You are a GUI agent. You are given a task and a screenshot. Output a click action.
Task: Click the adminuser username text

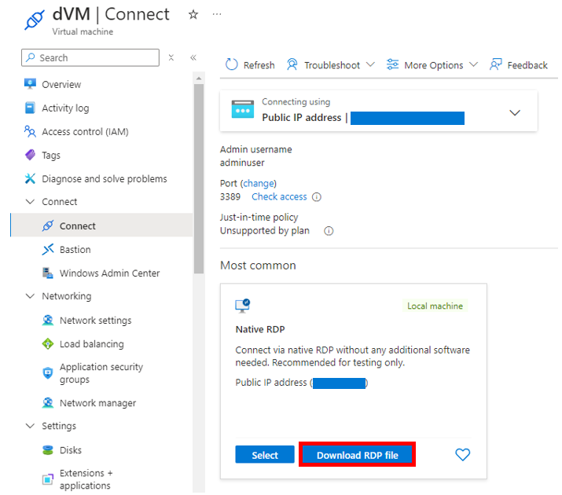pyautogui.click(x=242, y=163)
